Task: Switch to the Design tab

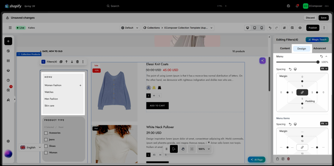Action: tap(302, 49)
